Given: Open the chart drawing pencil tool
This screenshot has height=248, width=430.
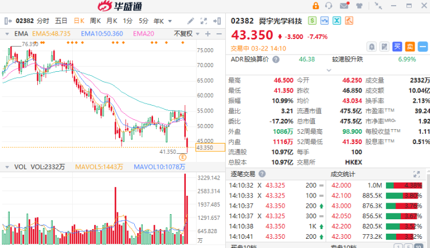Looking at the screenshot, I should [x=190, y=21].
